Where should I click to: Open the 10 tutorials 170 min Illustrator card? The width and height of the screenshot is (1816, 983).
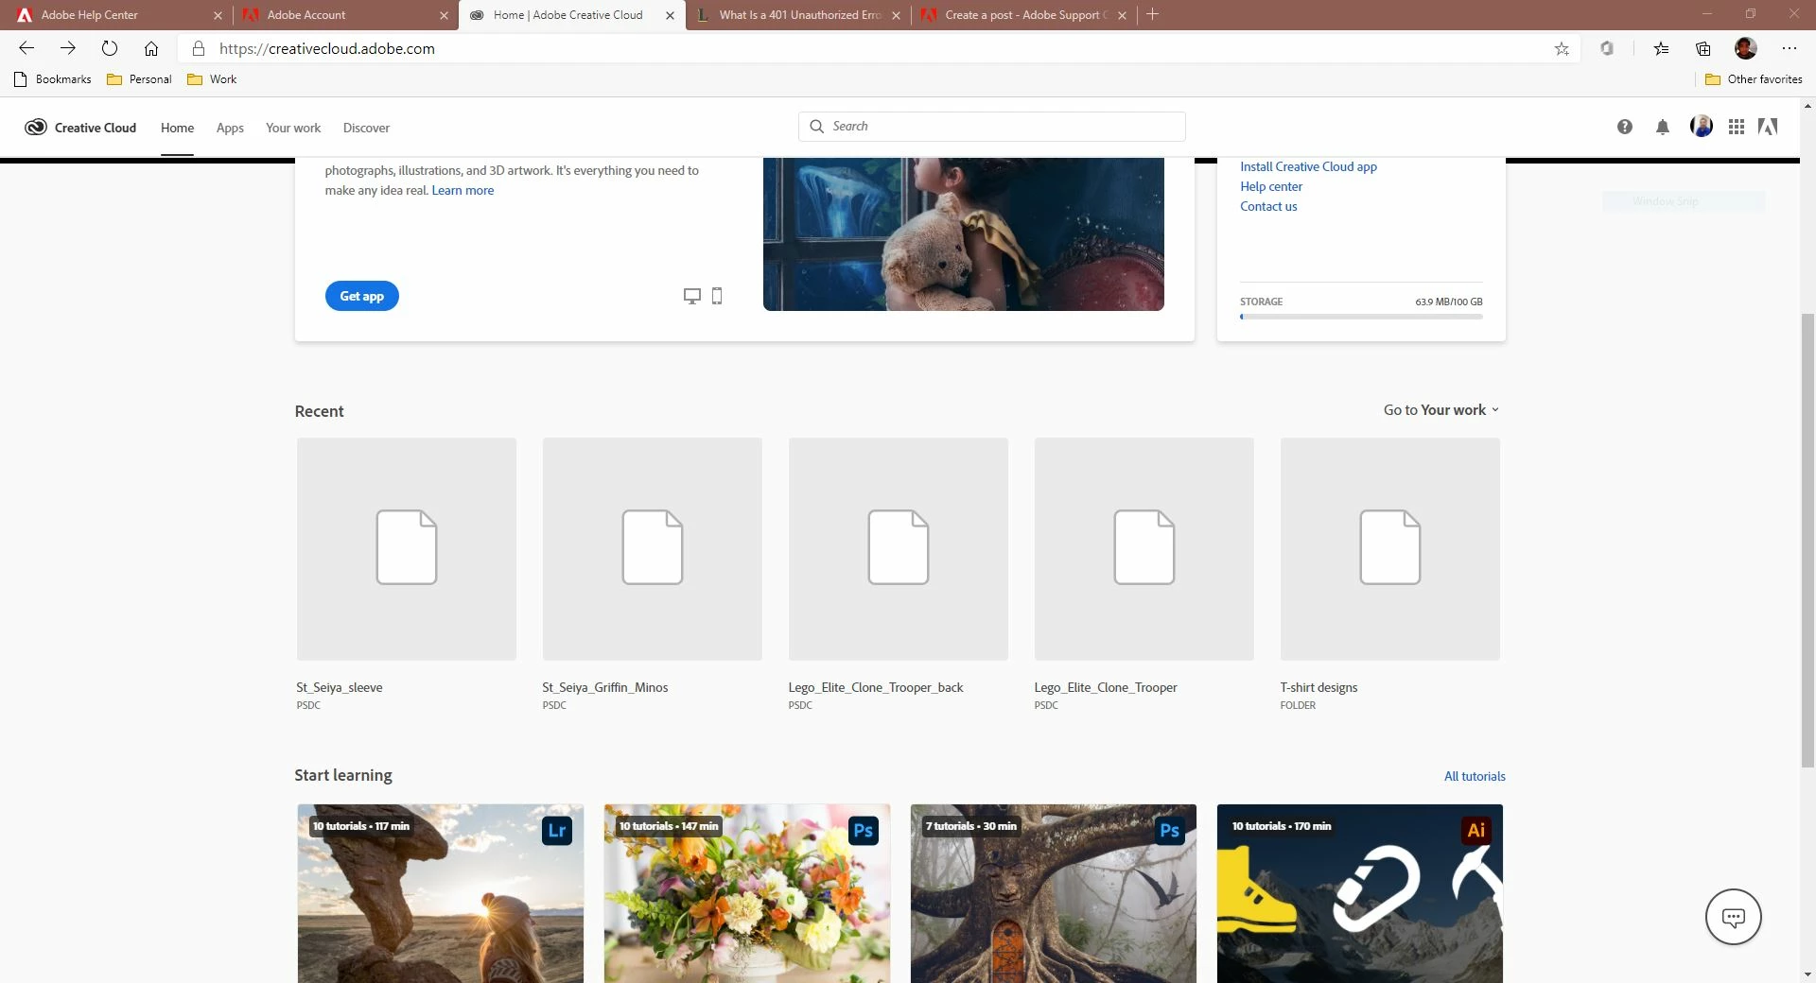click(1360, 893)
